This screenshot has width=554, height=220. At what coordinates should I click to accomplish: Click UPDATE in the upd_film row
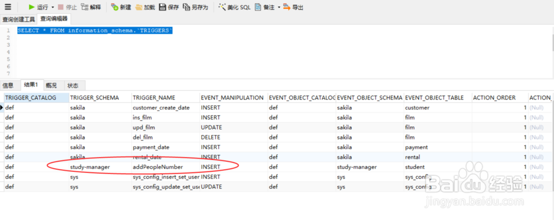click(x=234, y=127)
